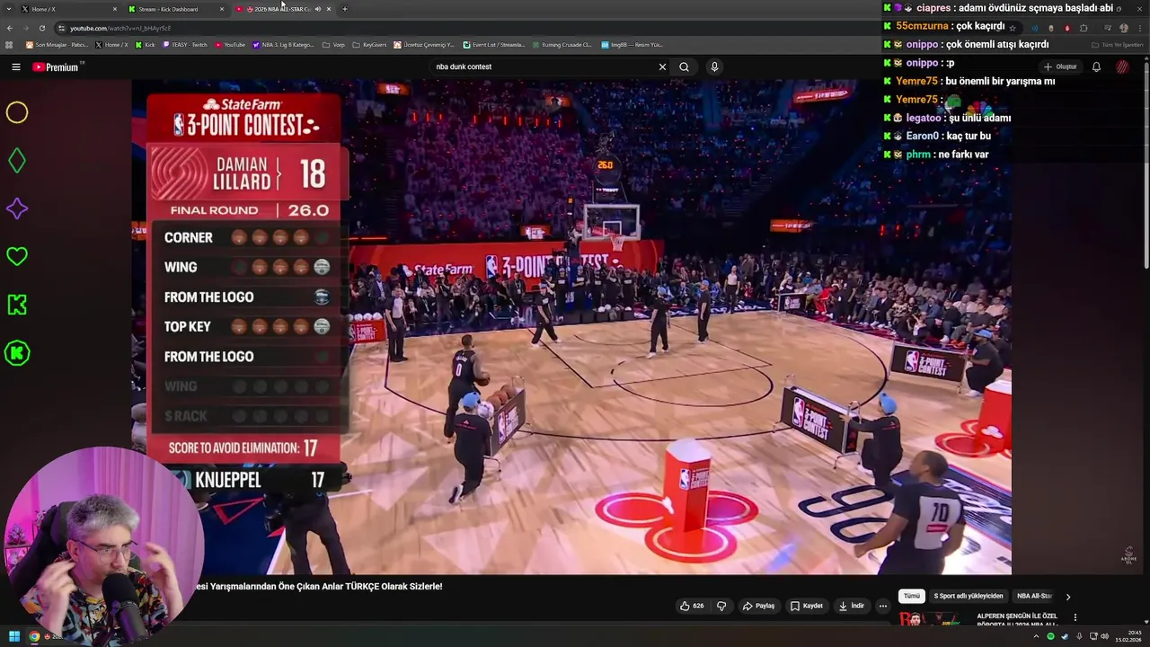Show more chips with the right chevron
The image size is (1150, 647).
coord(1067,596)
